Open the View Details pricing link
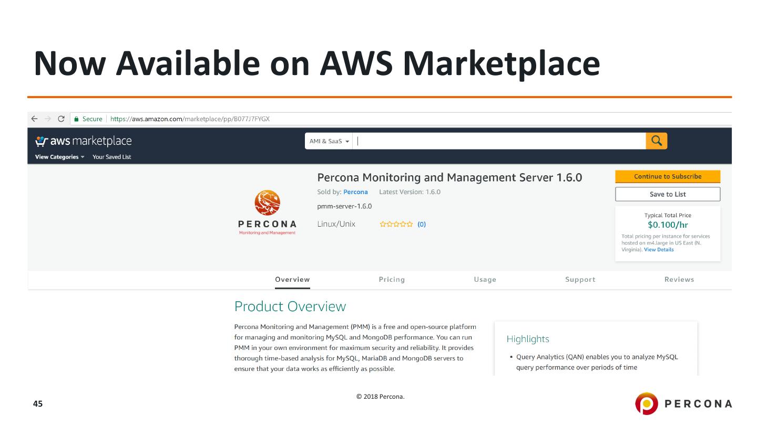Screen dimensions: 757x425 659,250
